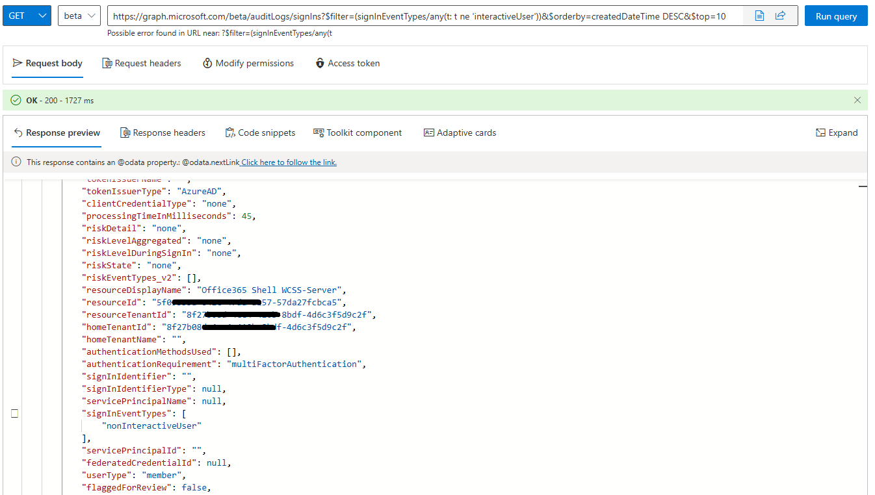Viewport: 875px width, 495px height.
Task: Dismiss the OK 200 notification banner
Action: click(x=857, y=100)
